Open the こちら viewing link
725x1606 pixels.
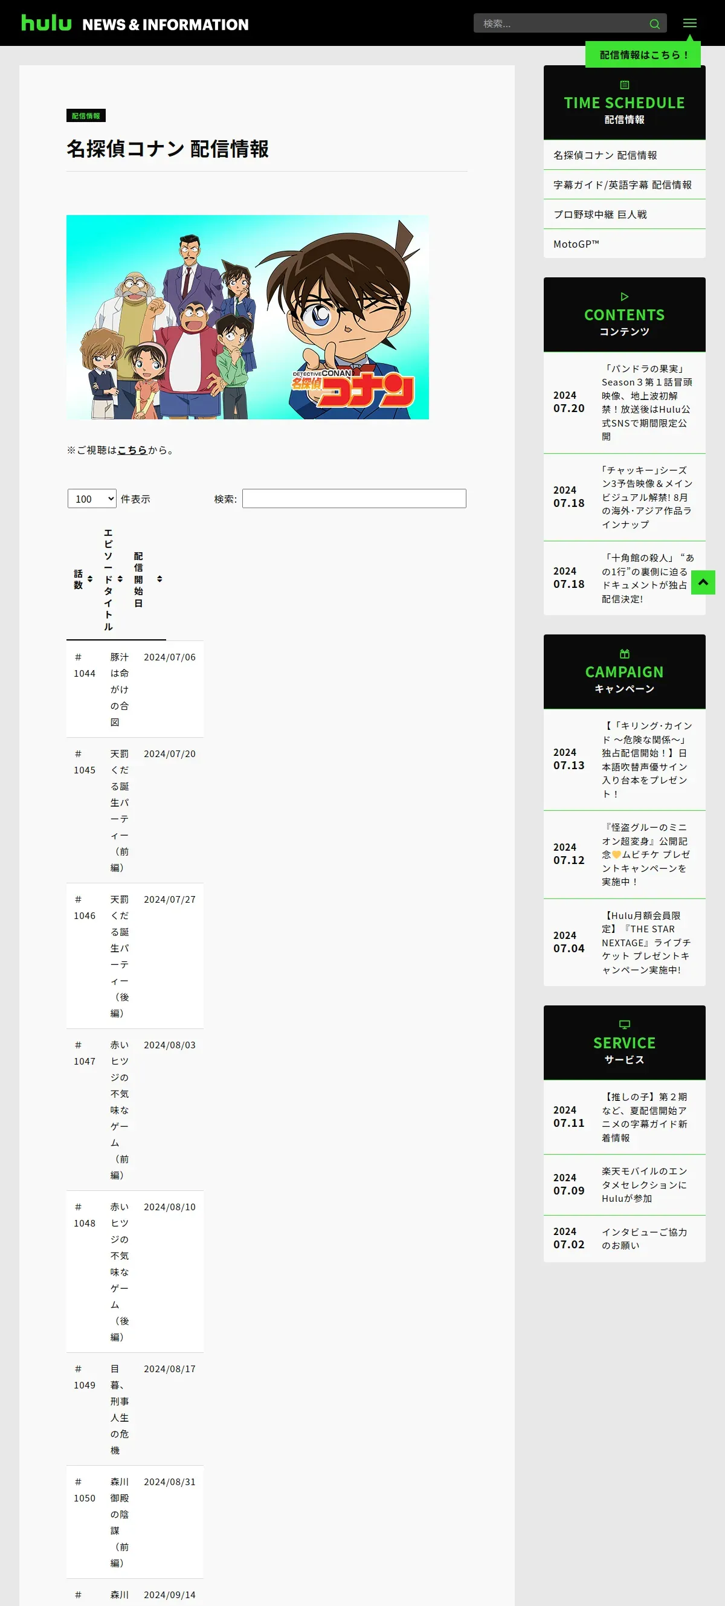click(x=132, y=450)
